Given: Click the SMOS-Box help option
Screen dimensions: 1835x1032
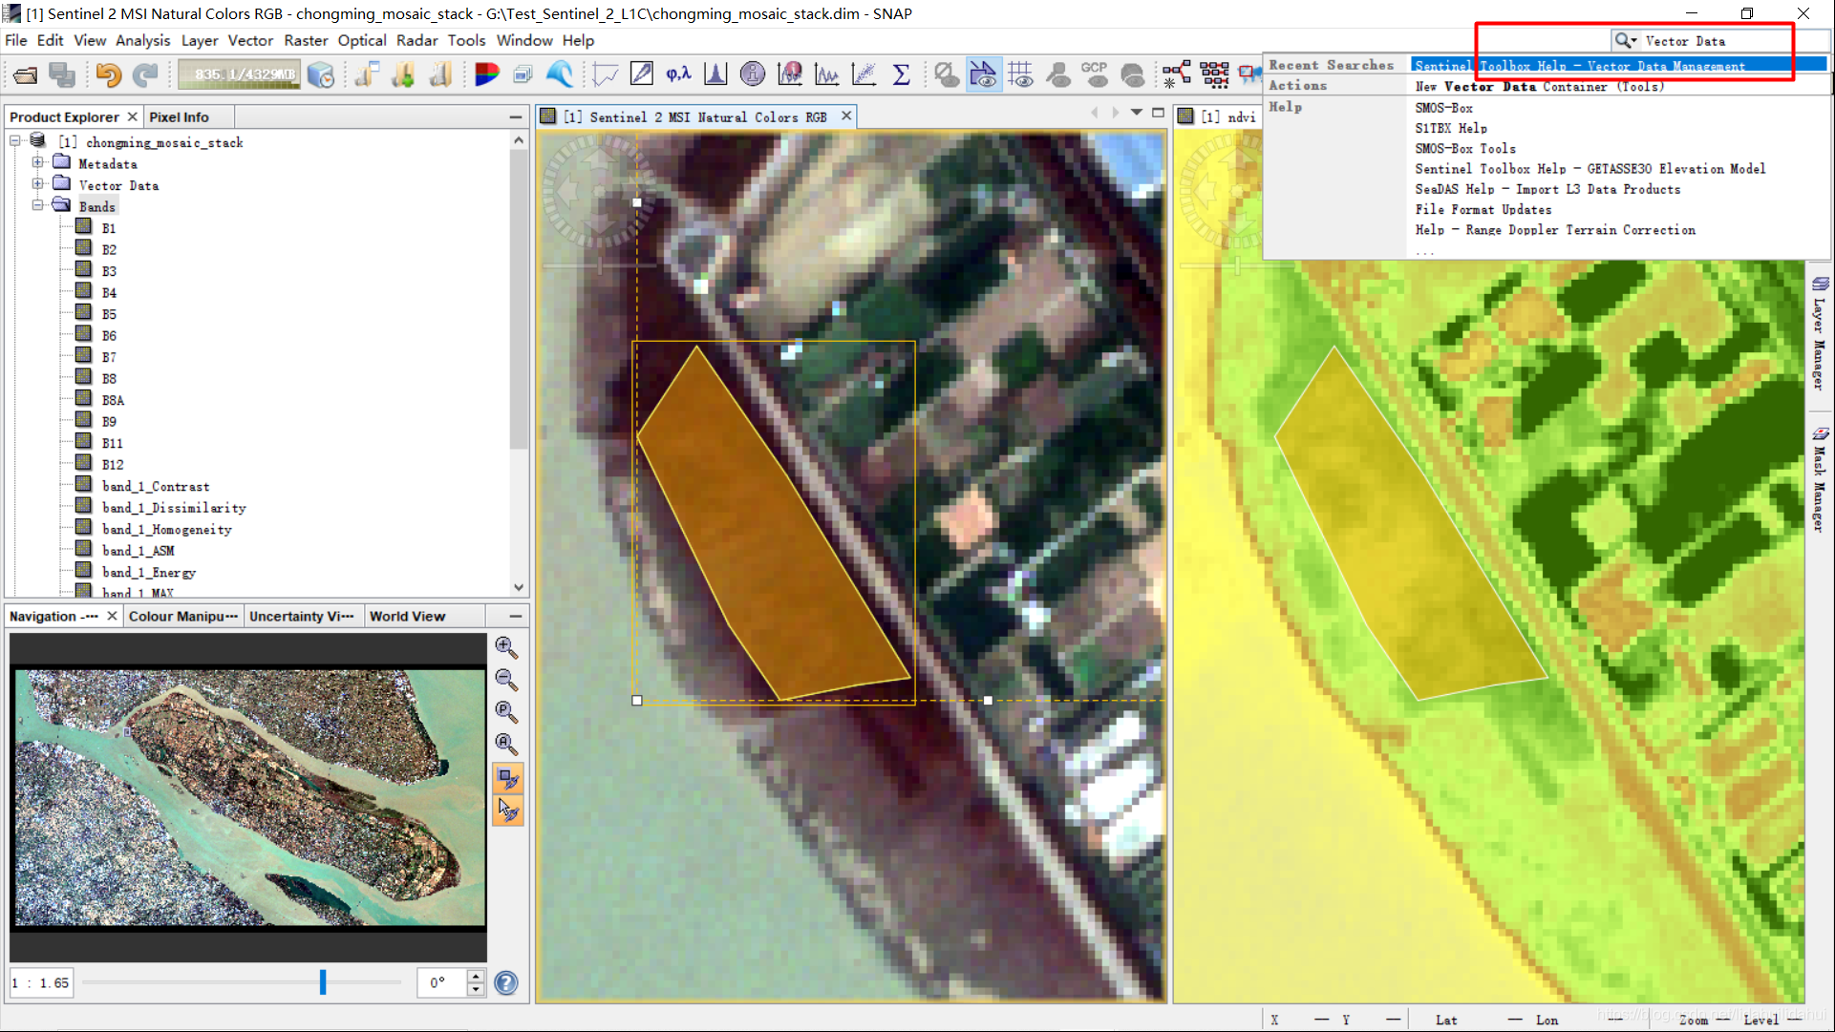Looking at the screenshot, I should (x=1441, y=106).
